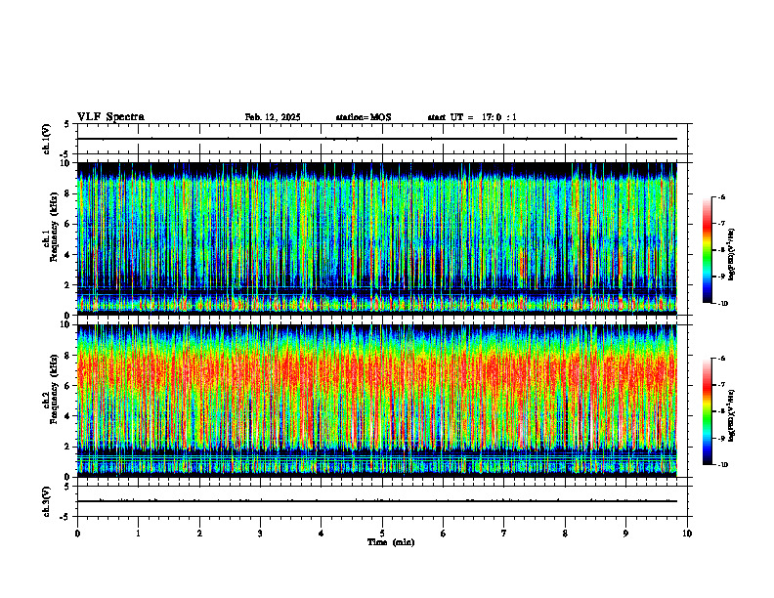Click the "-6" label on ch.2 colorbar

tap(722, 359)
